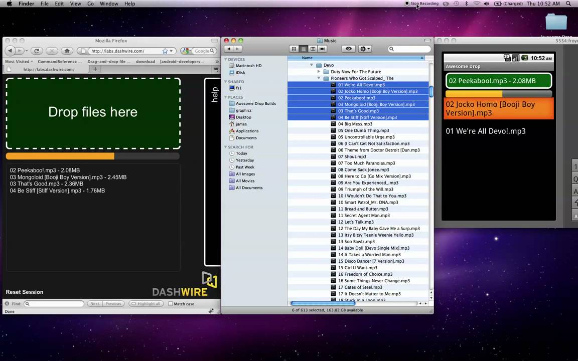Open the Firefox home page

point(67,51)
